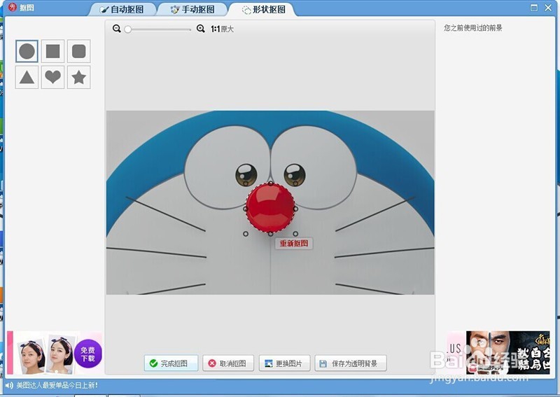Viewport: 560px width, 397px height.
Task: Click the zoom out magnifier icon
Action: point(116,29)
